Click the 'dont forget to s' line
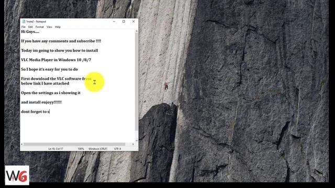The width and height of the screenshot is (335, 188). pos(35,111)
